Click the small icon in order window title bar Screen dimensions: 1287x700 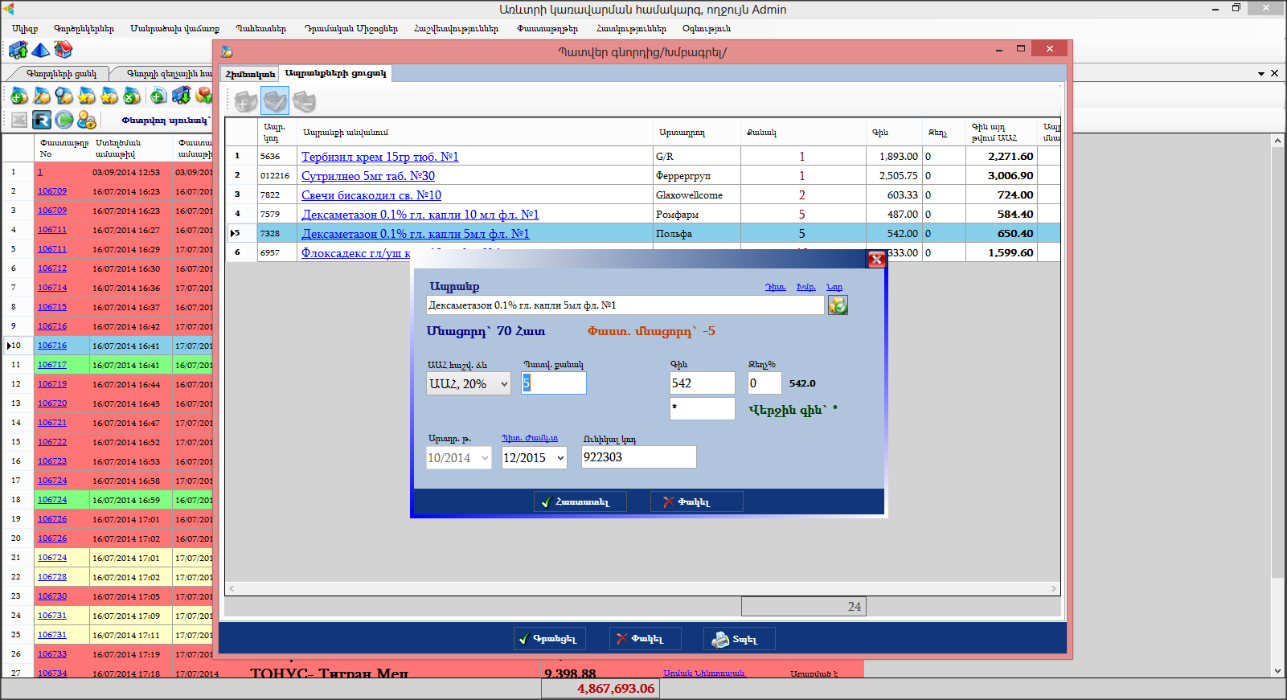227,51
